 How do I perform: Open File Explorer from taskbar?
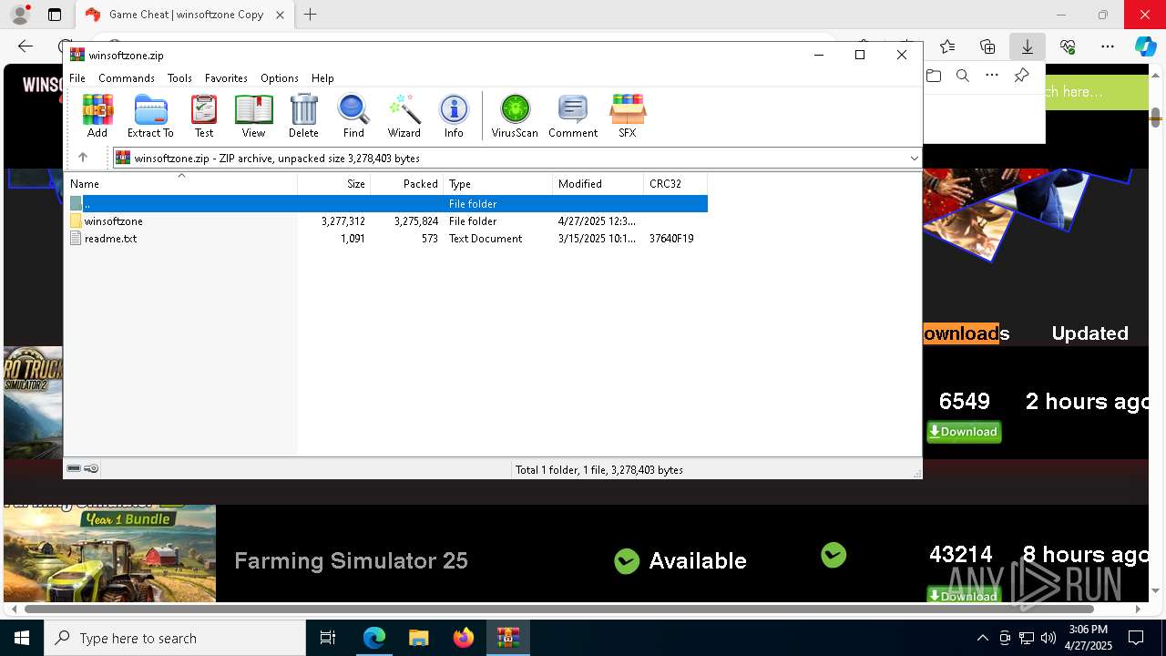[x=418, y=638]
